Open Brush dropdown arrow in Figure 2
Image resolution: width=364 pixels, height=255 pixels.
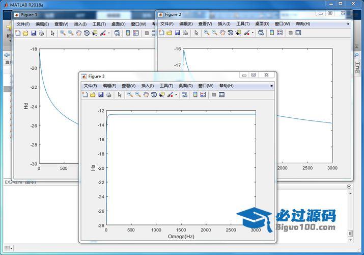253,33
